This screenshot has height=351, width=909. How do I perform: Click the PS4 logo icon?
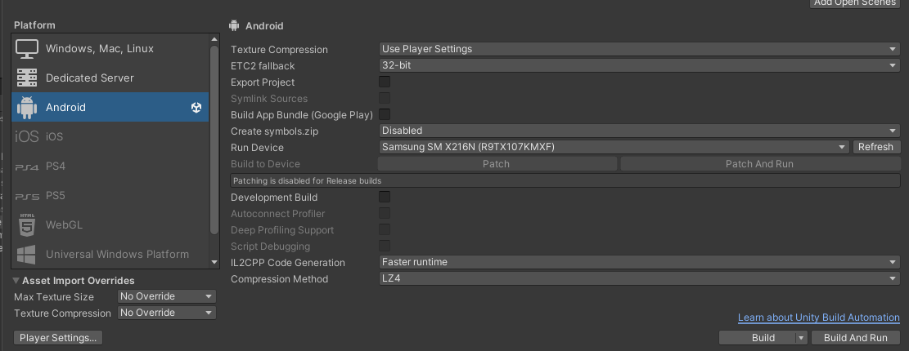point(27,167)
